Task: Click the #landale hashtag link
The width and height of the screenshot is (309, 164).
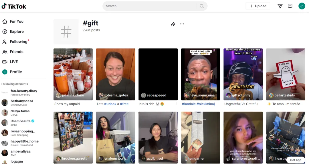Action: [x=189, y=104]
